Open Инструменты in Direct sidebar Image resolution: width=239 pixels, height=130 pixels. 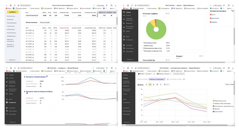[11, 33]
